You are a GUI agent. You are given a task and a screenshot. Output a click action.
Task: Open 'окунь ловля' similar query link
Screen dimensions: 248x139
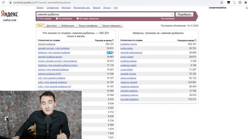tap(127, 57)
